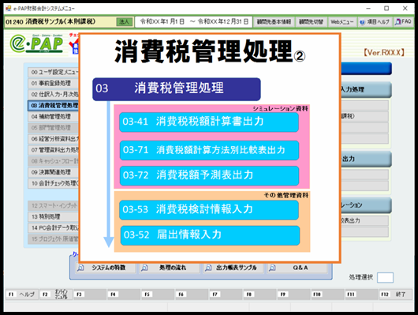Select 13 特別処理 menu item
The height and width of the screenshot is (315, 418).
point(54,217)
